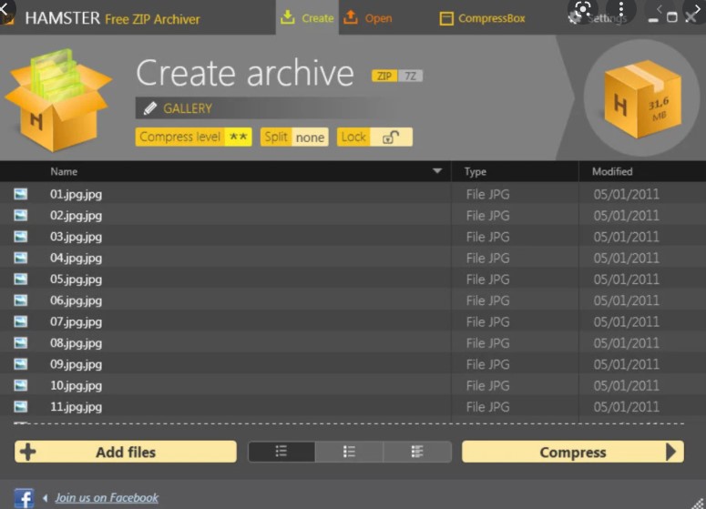The image size is (706, 509).
Task: Click the image icon of 02.jpg.jpg
Action: 20,215
